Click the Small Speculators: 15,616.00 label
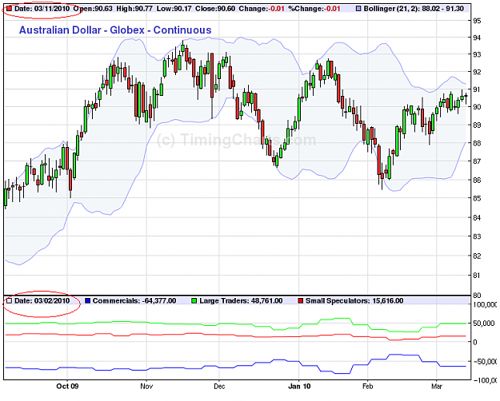500x401 pixels. click(x=354, y=300)
